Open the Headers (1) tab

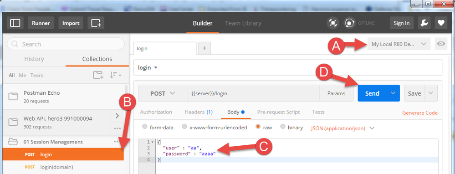pos(199,112)
